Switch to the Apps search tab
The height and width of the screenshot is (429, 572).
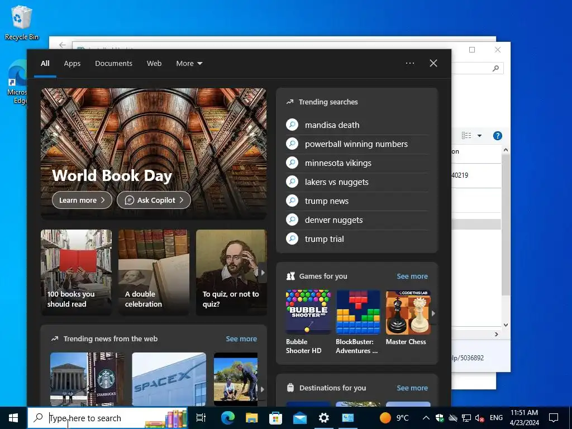coord(72,64)
